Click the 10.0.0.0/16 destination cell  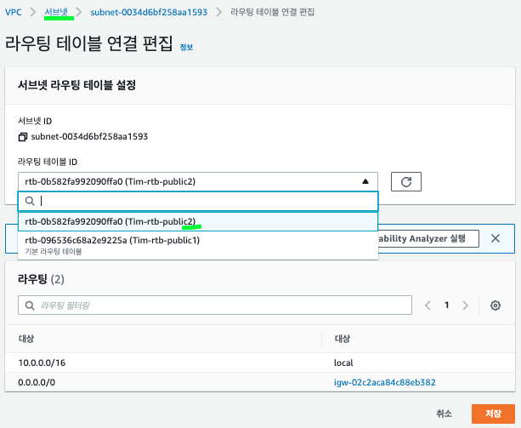42,362
